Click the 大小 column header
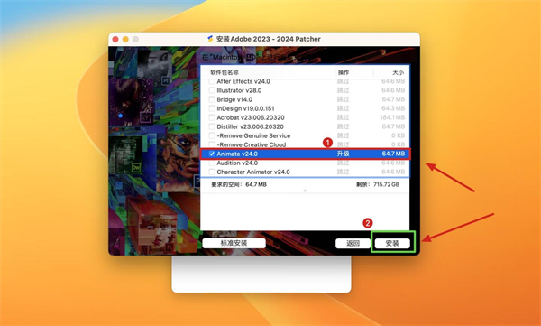 399,72
